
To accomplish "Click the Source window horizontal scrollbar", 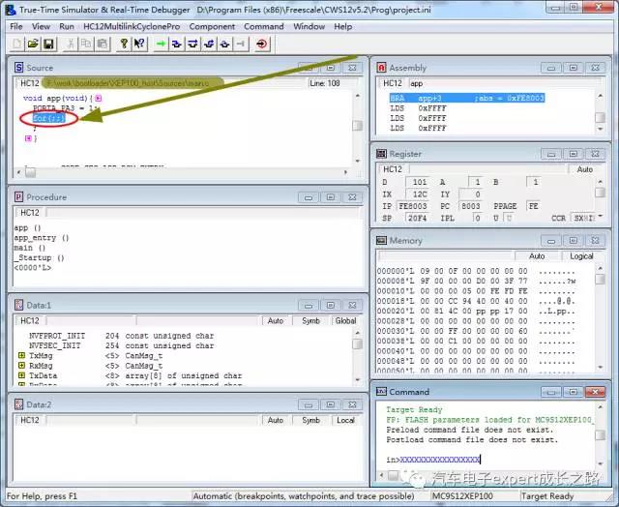I will pos(184,172).
